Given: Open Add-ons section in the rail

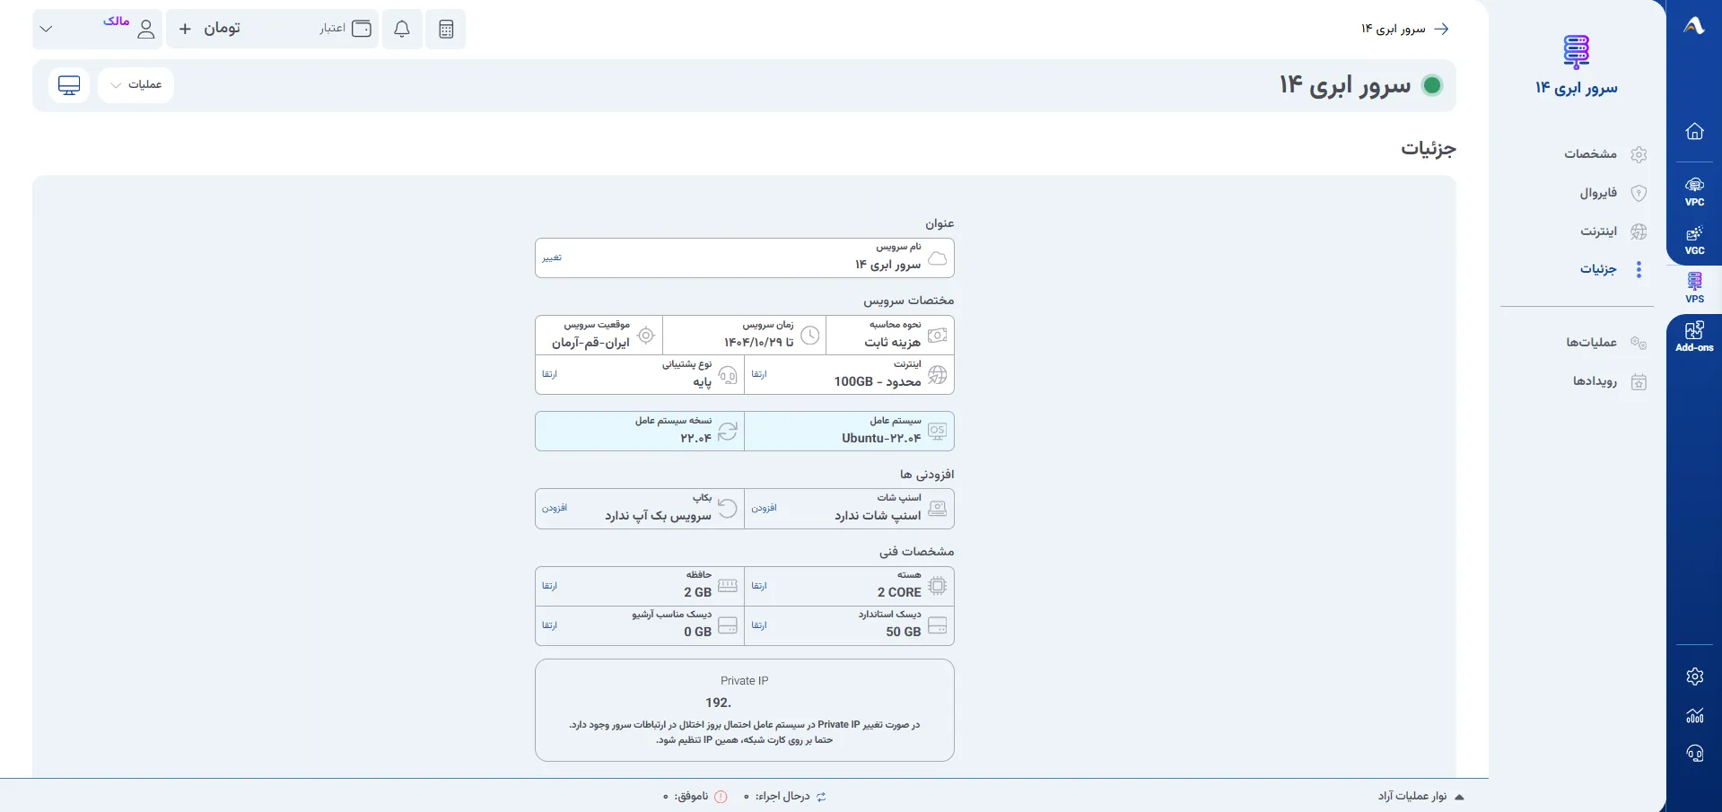Looking at the screenshot, I should (1694, 337).
